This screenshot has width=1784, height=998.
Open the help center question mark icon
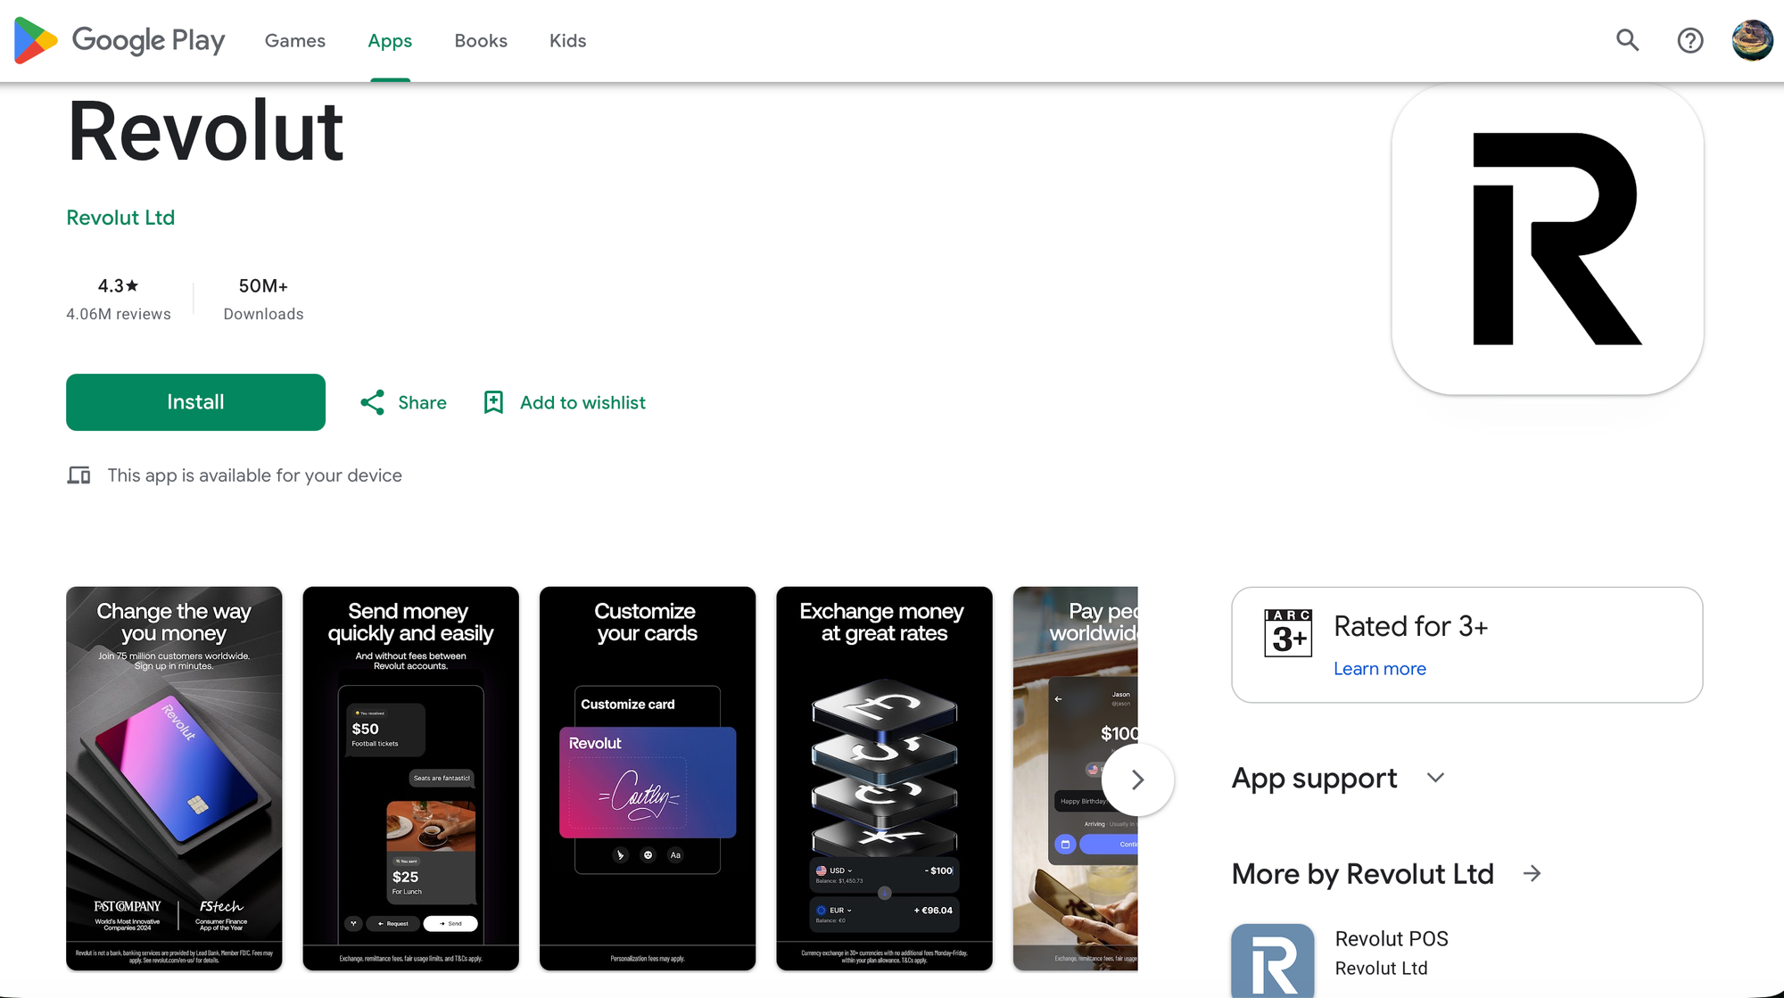(1690, 40)
